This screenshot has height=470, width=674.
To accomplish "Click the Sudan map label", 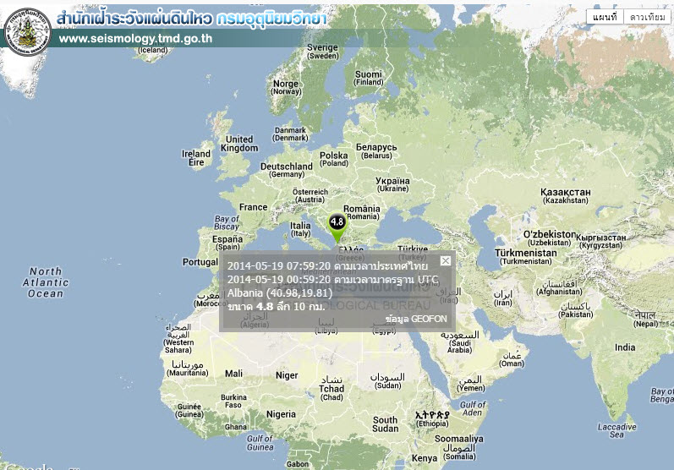I will (x=387, y=381).
